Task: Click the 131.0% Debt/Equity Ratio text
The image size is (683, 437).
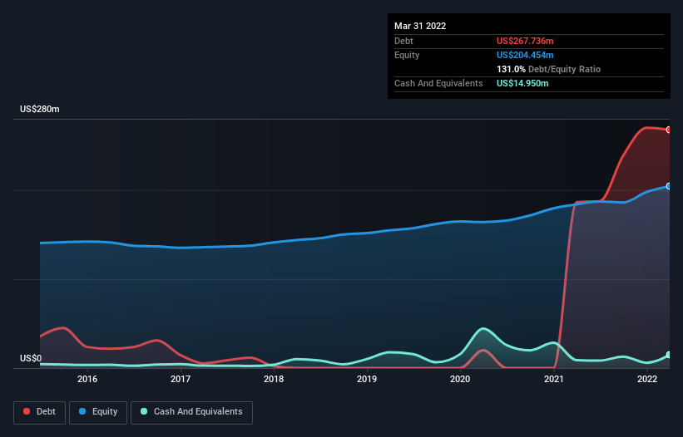Action: (x=548, y=69)
